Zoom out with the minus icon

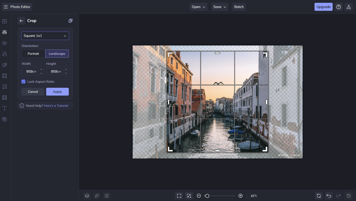tap(199, 196)
